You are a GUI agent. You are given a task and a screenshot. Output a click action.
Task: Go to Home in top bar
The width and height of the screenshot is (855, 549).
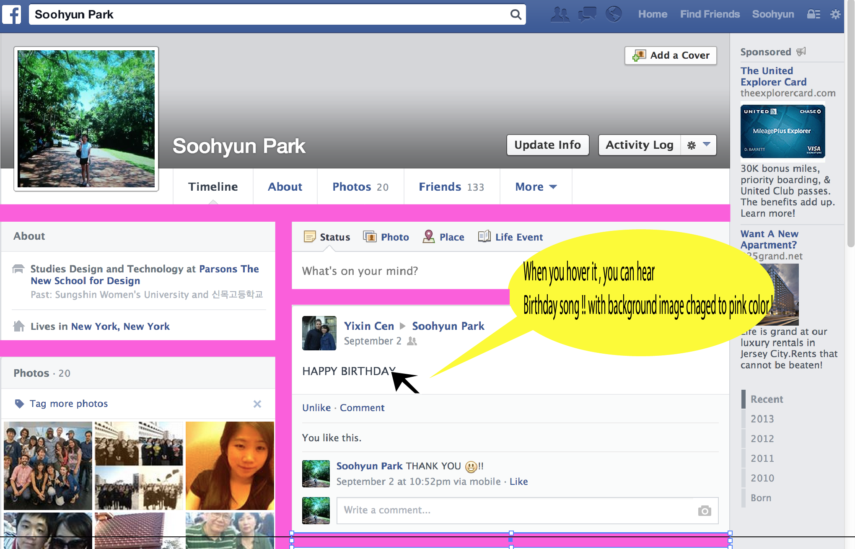[653, 14]
